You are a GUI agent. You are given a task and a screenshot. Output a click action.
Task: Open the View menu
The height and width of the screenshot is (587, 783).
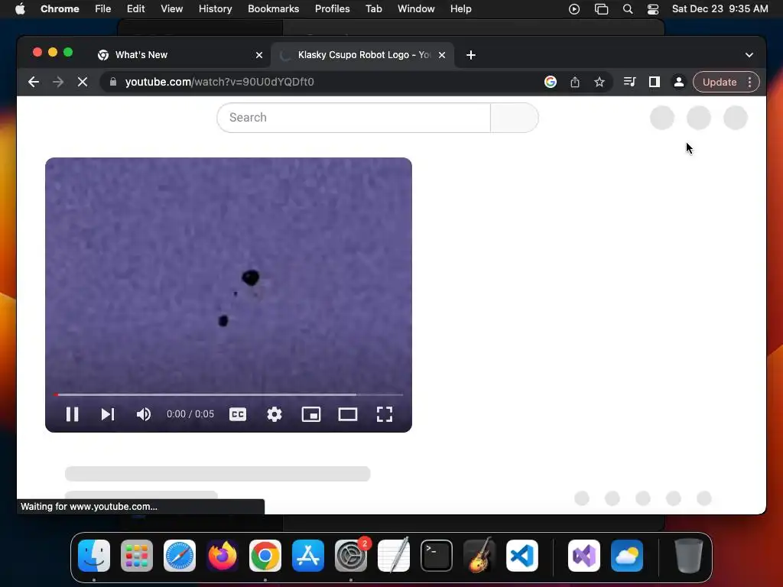[172, 9]
